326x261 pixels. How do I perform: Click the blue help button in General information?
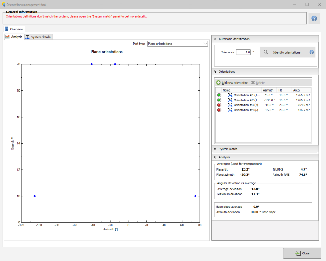click(314, 18)
